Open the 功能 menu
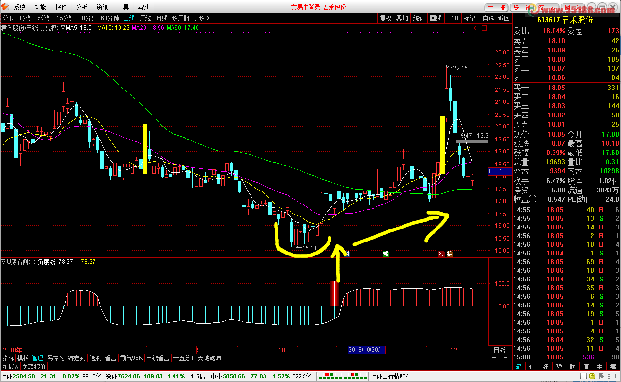 coord(40,7)
